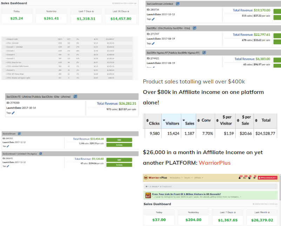Screen dimensions: 281x226
Task: Open the red user account dropdown
Action: (x=268, y=178)
